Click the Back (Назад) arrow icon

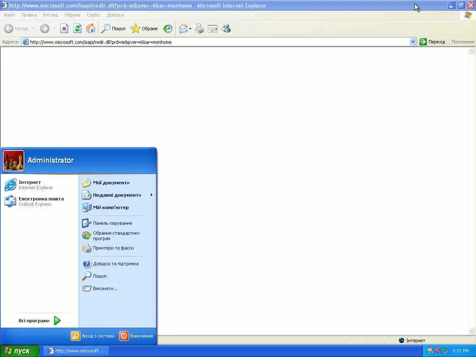9,29
